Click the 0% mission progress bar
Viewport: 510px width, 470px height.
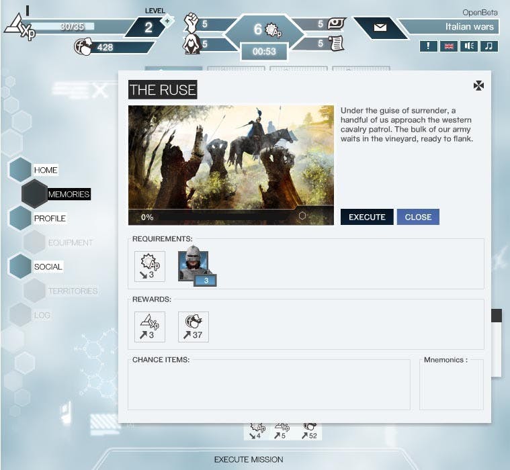pyautogui.click(x=231, y=217)
